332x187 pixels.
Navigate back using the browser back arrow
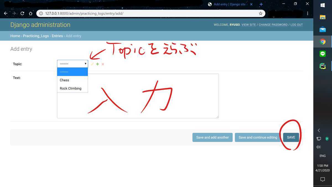click(x=6, y=13)
